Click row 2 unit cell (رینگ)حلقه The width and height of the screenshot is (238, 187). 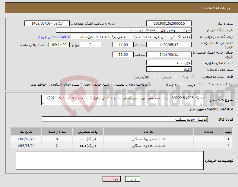click(x=88, y=146)
